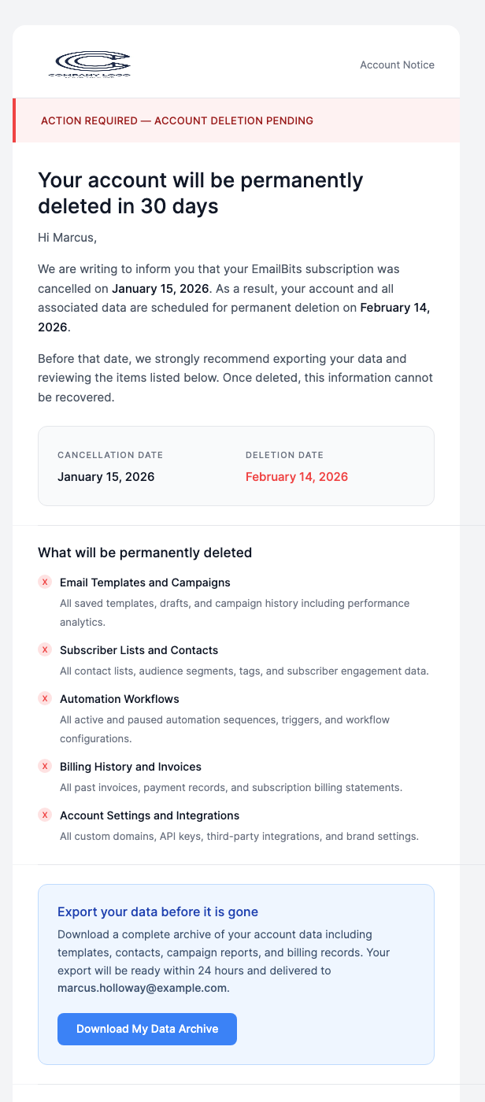Click the red accent bar on the warning banner
Screen dimensions: 485x1102
click(13, 120)
